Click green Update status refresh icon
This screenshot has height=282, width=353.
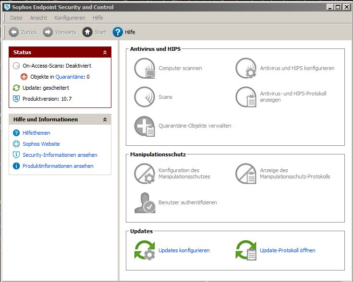[x=16, y=88]
